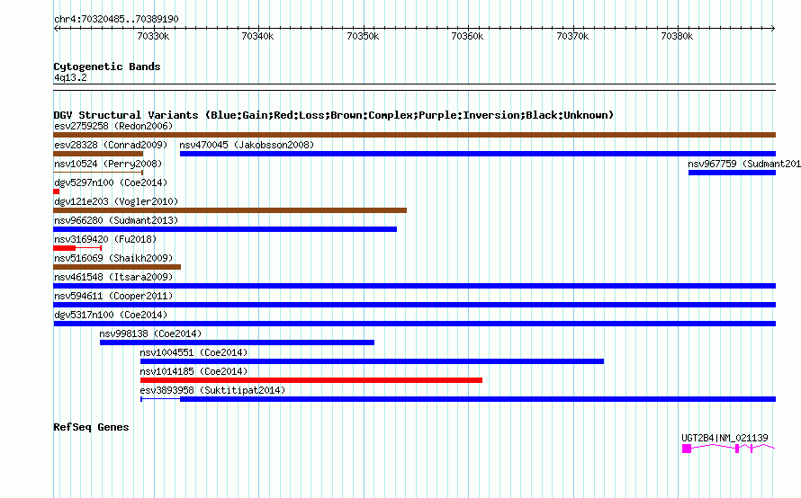The width and height of the screenshot is (801, 498).
Task: Select the blue nsv461548 gain bar
Action: point(414,286)
